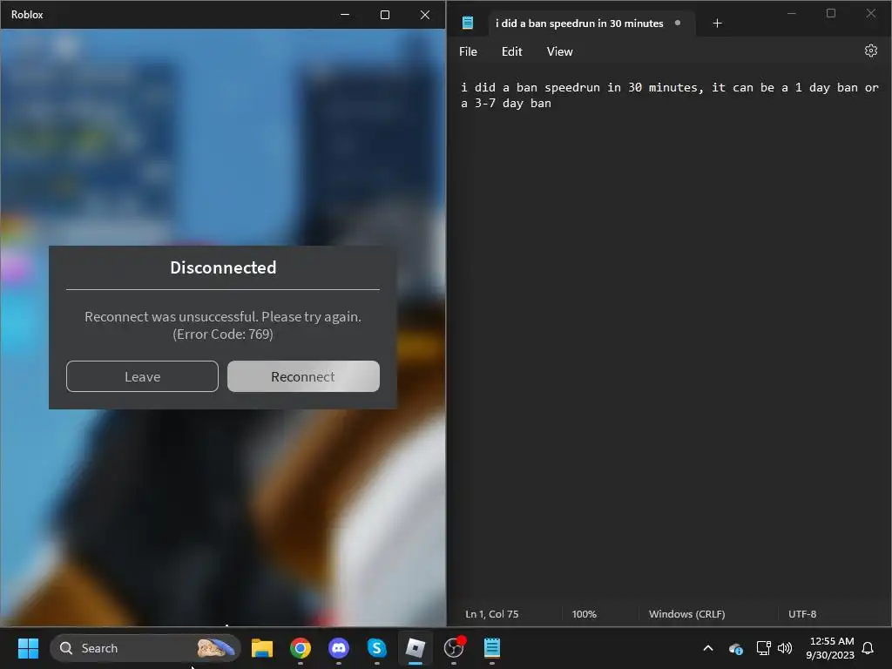
Task: Close the Notepad window
Action: (871, 13)
